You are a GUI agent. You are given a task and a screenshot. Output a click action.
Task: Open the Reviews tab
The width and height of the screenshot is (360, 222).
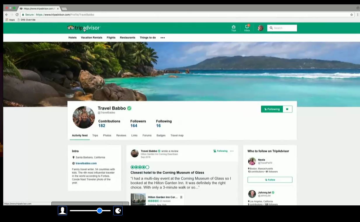pos(121,135)
